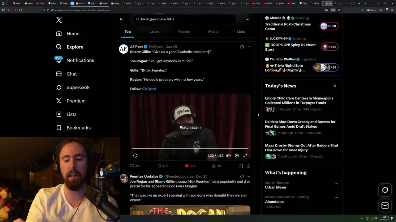
Task: Enter video fullscreen mode
Action: pos(245,156)
